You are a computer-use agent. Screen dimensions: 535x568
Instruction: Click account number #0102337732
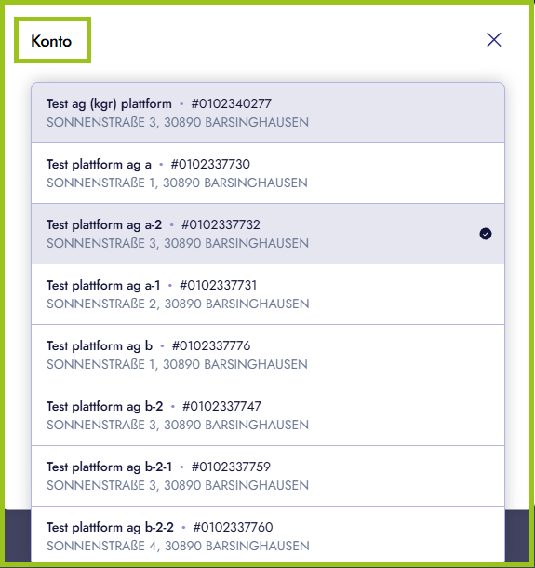pyautogui.click(x=221, y=225)
